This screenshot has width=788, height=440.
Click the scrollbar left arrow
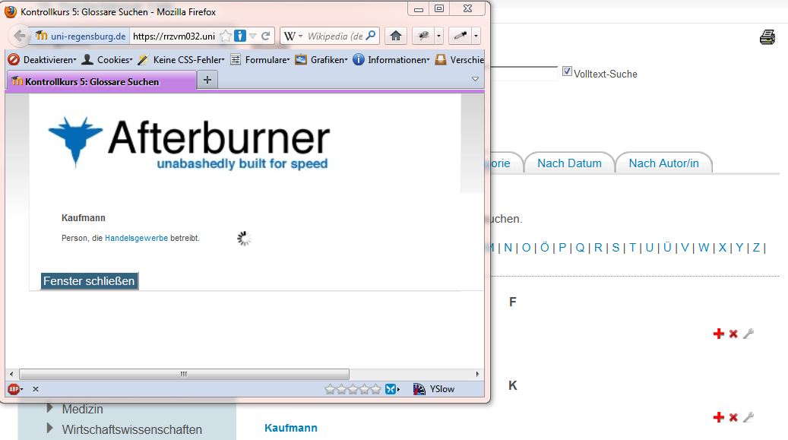point(11,374)
